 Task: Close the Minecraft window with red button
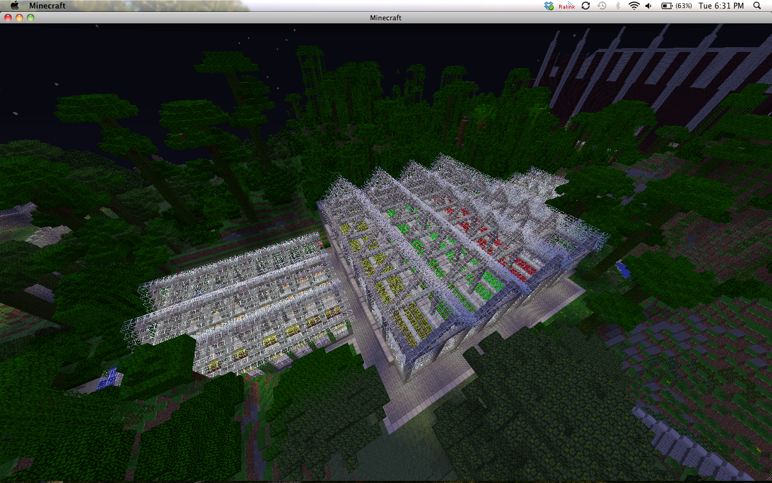[x=8, y=18]
